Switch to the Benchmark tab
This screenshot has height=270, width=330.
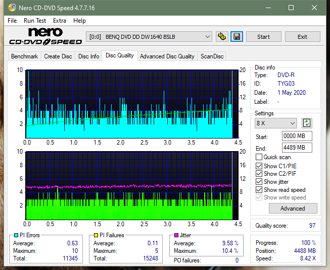click(x=25, y=56)
